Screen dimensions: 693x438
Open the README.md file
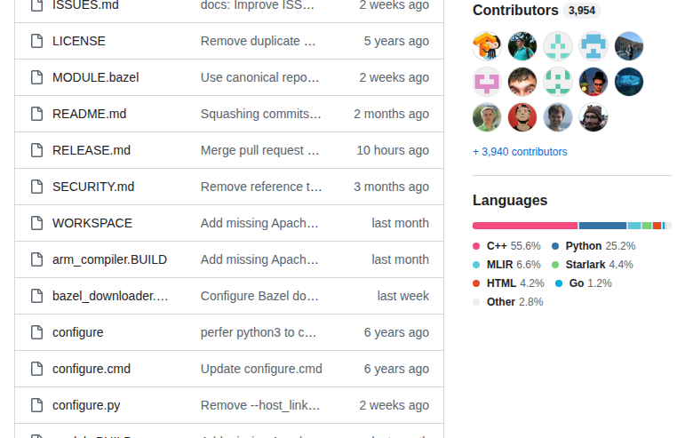(89, 114)
